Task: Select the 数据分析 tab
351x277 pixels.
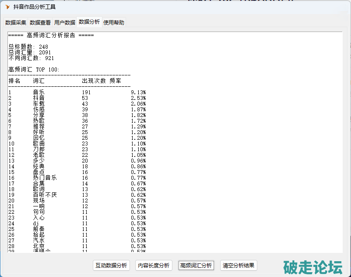Action: click(89, 21)
